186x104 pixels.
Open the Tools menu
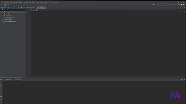pyautogui.click(x=34, y=2)
